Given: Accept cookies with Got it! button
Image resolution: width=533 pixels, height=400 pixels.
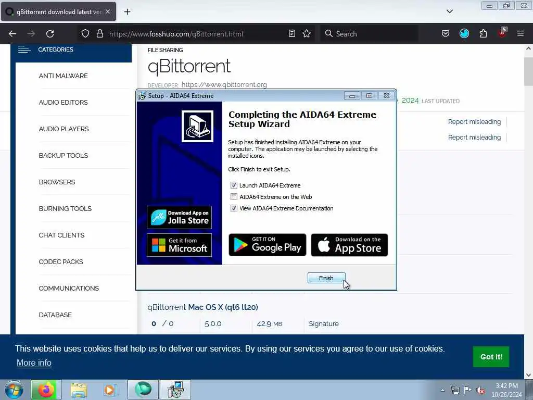Looking at the screenshot, I should click(x=491, y=357).
